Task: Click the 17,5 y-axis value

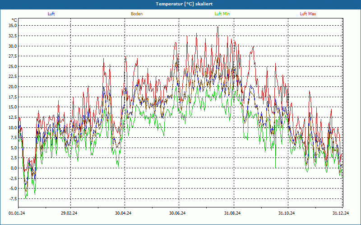Action: 13,97
